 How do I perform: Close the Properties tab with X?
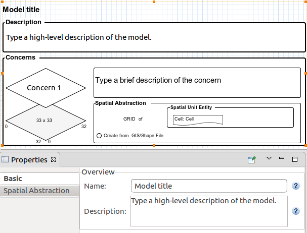coord(55,159)
